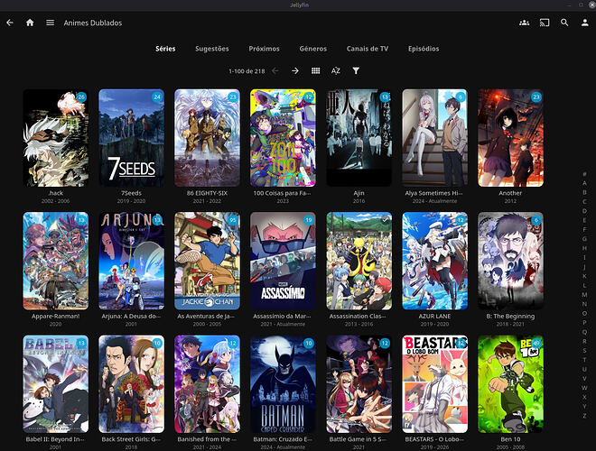Open the 7Seeds poster

(x=132, y=138)
